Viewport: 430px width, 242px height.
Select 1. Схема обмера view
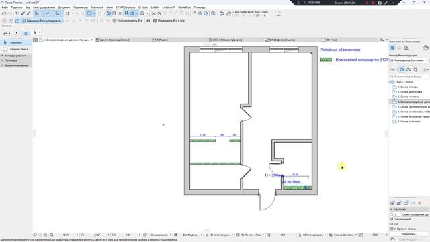[x=408, y=87]
